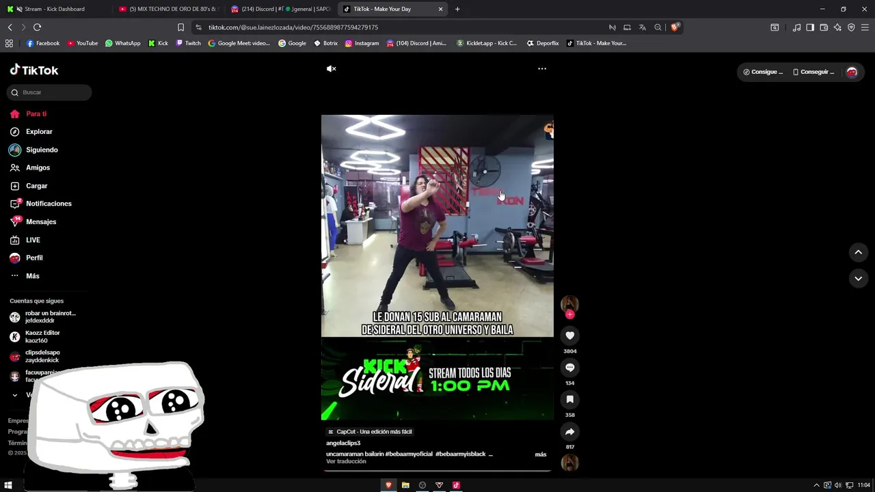Focus the Buscar search field
This screenshot has width=875, height=492.
click(x=49, y=92)
